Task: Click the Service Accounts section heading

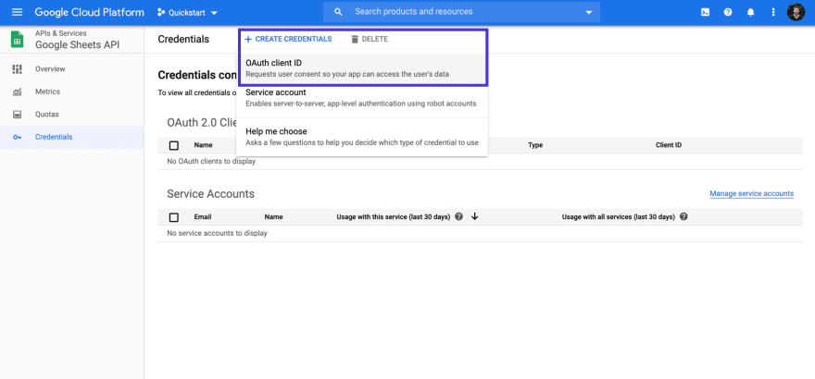Action: pyautogui.click(x=210, y=194)
